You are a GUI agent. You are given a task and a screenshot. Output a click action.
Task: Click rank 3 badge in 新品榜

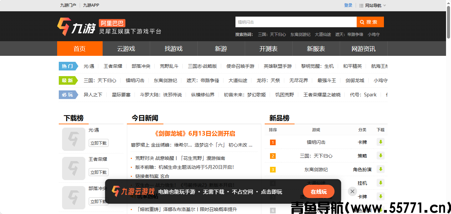[x=273, y=170]
